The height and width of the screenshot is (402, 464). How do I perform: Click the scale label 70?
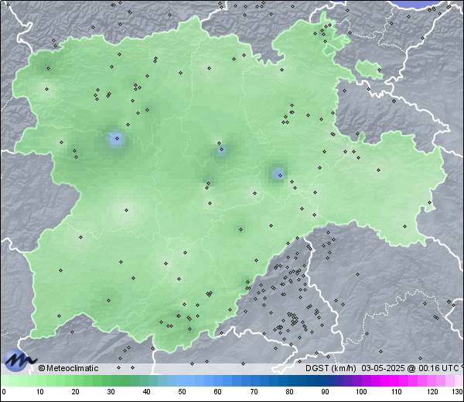pos(254,392)
